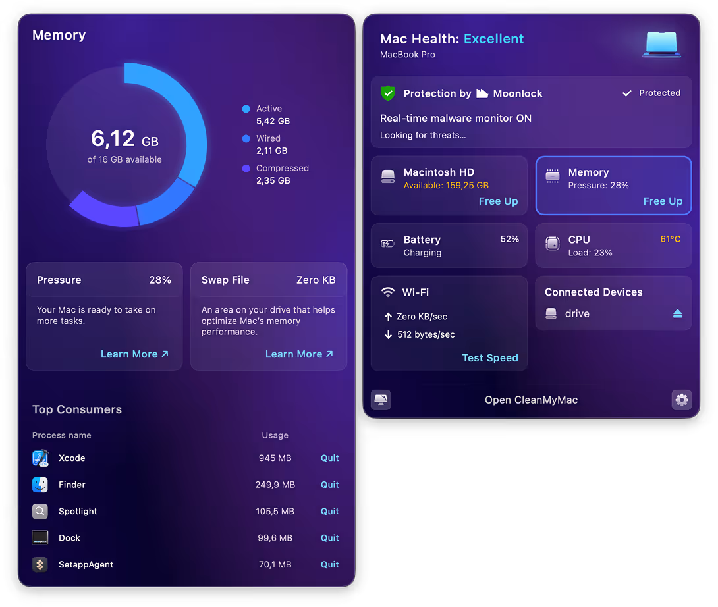Click the 28% pressure value
Image resolution: width=718 pixels, height=607 pixels.
click(160, 280)
